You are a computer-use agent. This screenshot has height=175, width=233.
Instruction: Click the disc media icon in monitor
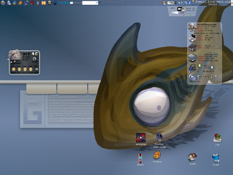pyautogui.click(x=192, y=78)
